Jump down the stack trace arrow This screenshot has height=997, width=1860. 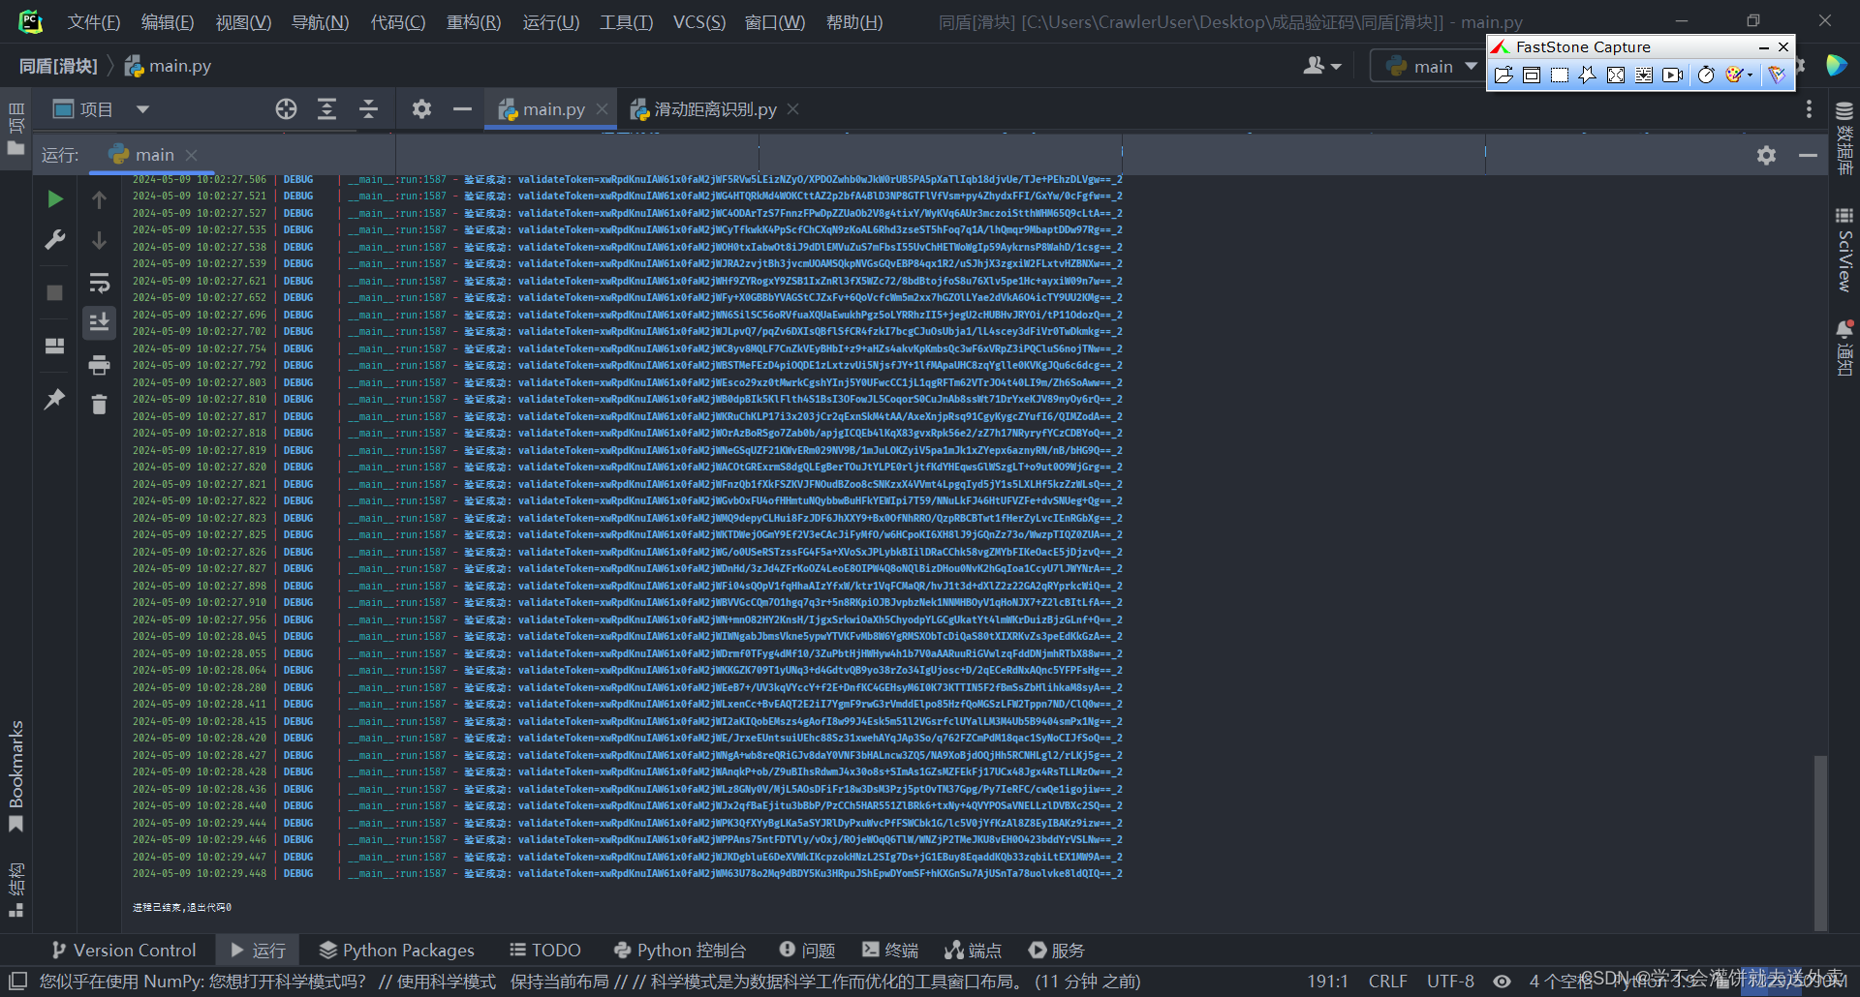click(x=99, y=240)
